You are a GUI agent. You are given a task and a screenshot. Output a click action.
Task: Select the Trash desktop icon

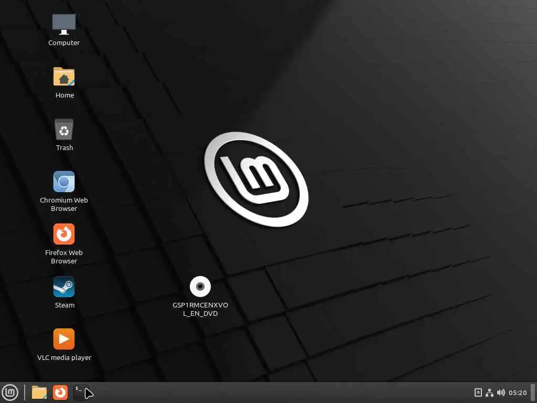(x=63, y=129)
